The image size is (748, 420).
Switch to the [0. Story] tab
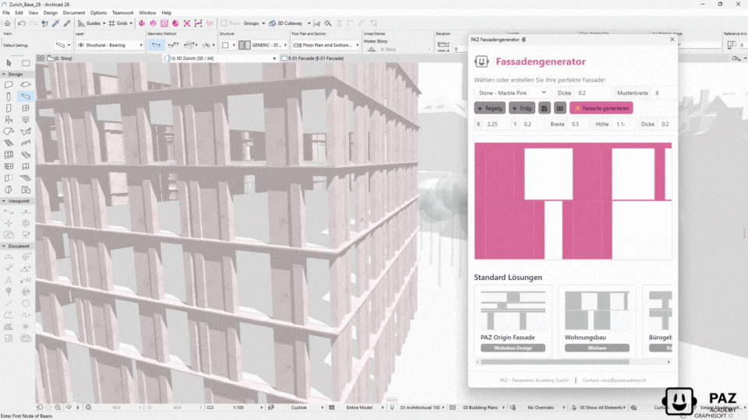click(60, 58)
